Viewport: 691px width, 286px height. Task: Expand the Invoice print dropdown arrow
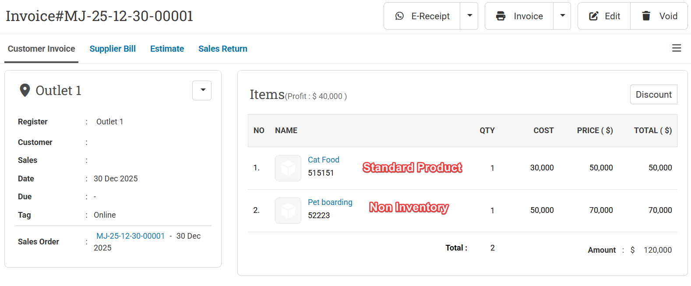click(x=562, y=16)
